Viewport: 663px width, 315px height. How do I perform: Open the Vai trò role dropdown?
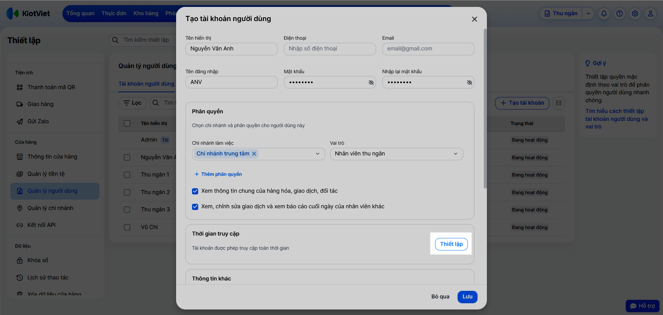[396, 154]
